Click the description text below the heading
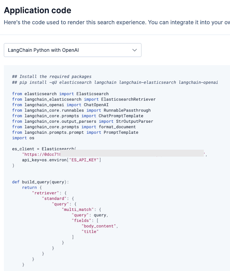The width and height of the screenshot is (230, 271). pos(116,23)
